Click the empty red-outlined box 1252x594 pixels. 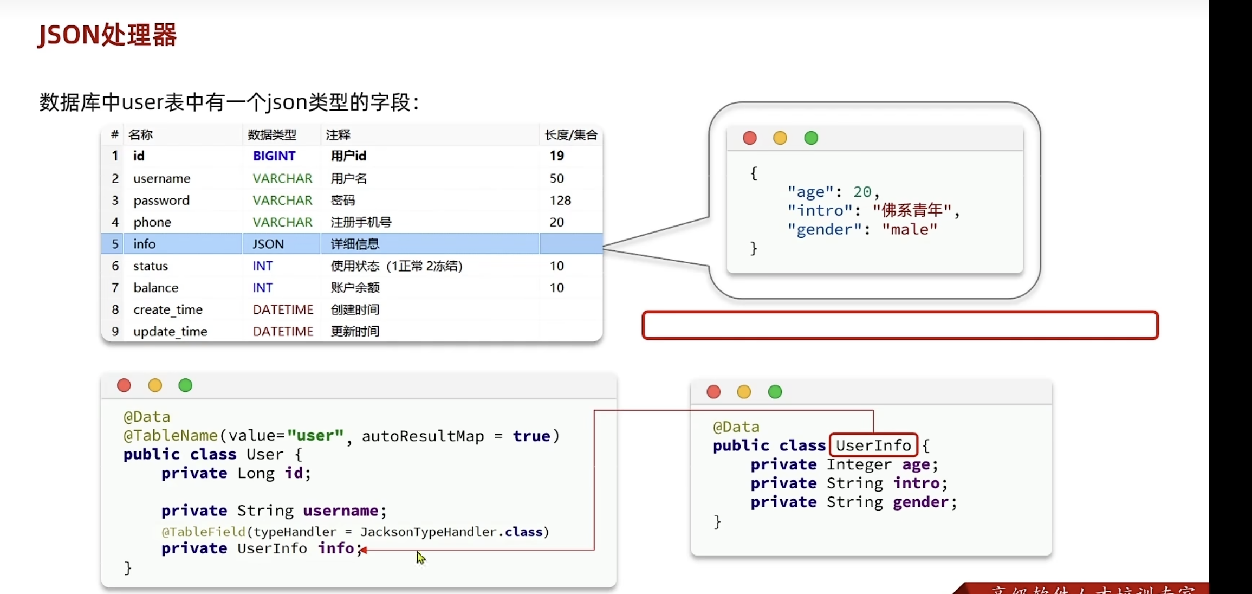(899, 326)
